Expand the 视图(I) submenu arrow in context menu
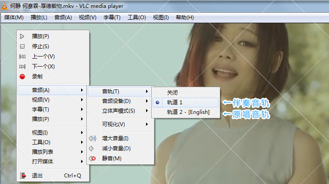This screenshot has height=184, width=329. [82, 133]
